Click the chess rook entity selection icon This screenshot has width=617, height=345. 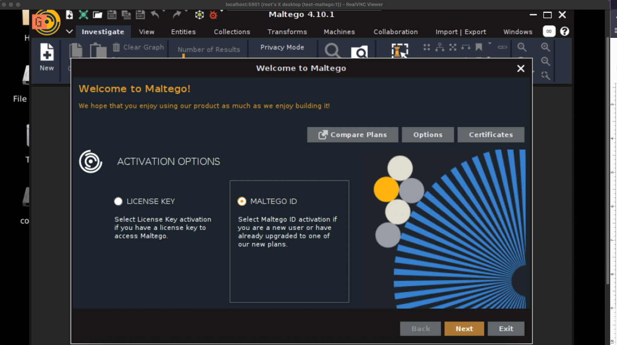(x=400, y=51)
